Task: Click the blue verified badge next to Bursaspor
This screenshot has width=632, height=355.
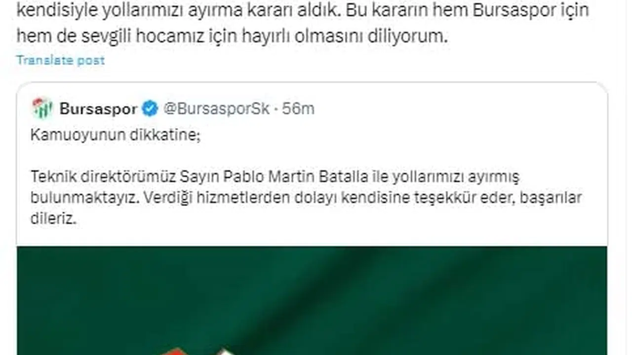Action: 150,108
